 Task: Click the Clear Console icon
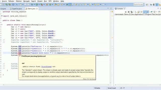[136, 12]
